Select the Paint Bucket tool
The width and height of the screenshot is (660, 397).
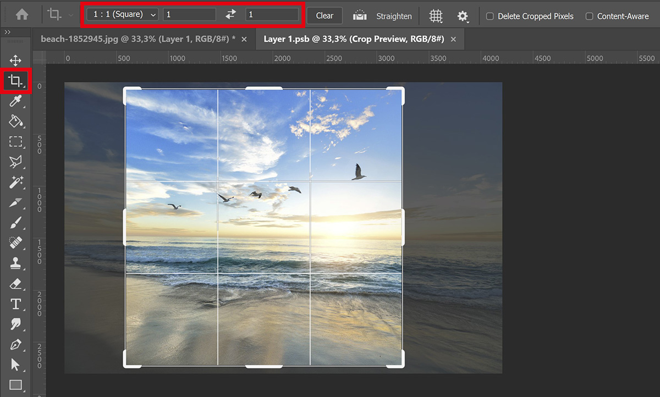pyautogui.click(x=16, y=122)
